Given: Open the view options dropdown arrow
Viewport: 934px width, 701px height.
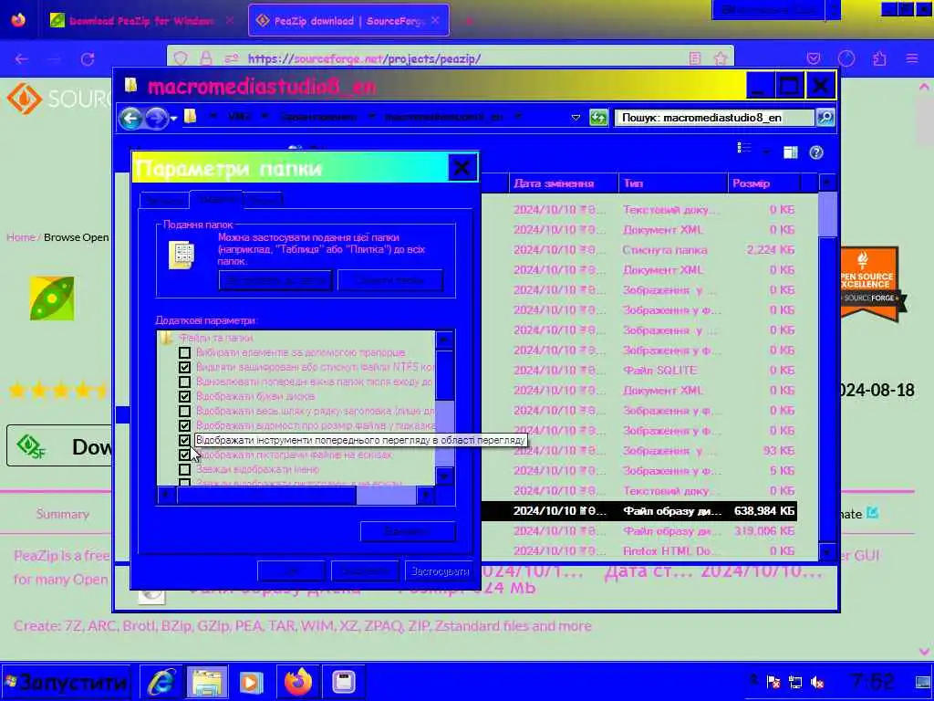Looking at the screenshot, I should point(766,152).
